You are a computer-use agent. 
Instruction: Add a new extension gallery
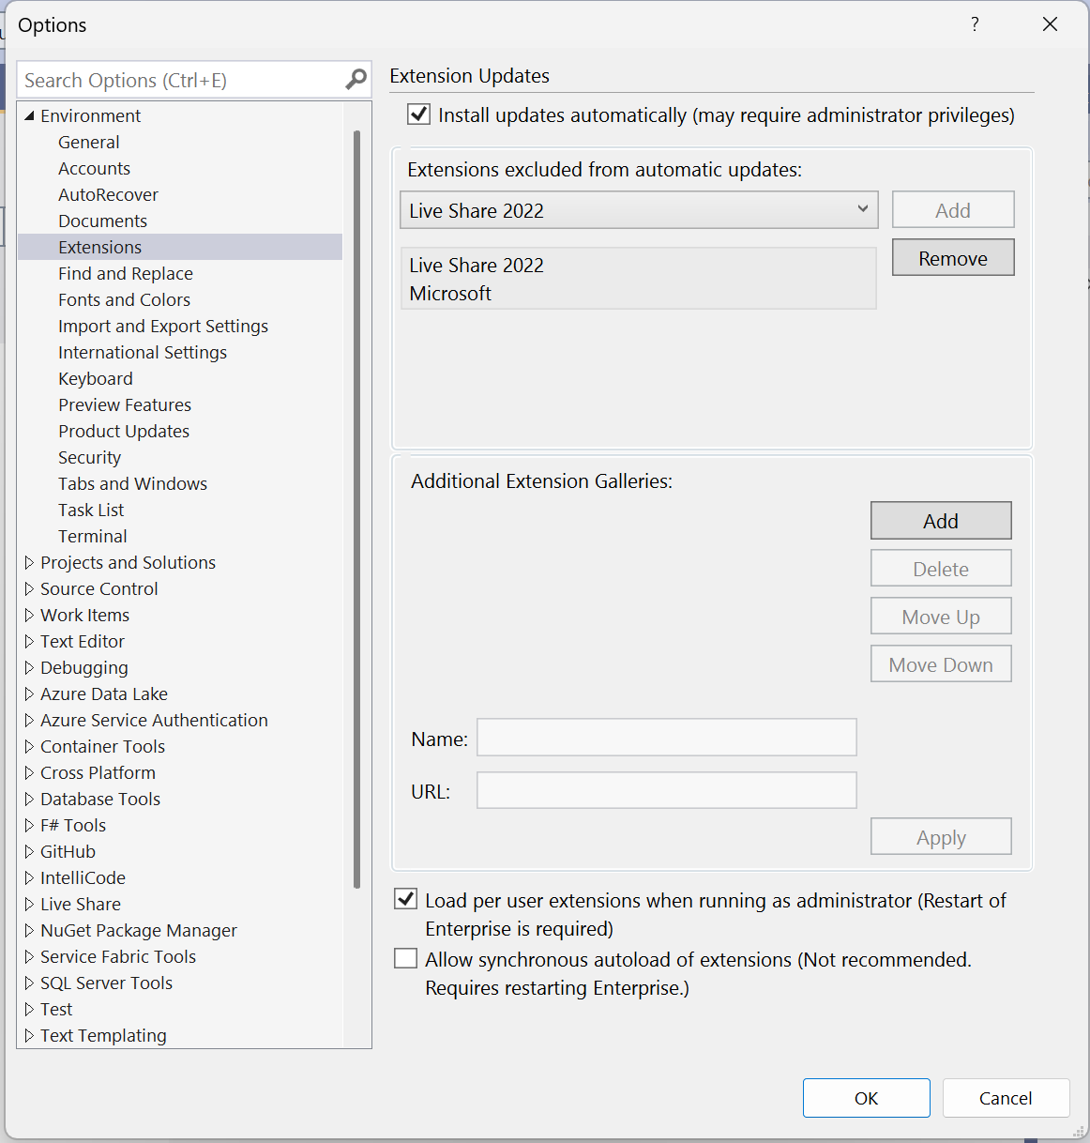(941, 520)
